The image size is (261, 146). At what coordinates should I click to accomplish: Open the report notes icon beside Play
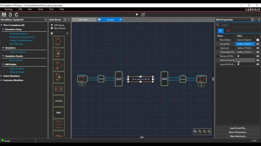click(143, 15)
